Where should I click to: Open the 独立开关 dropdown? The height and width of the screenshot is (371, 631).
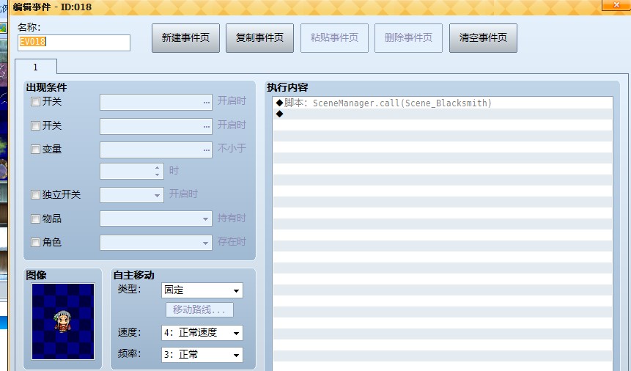point(132,195)
